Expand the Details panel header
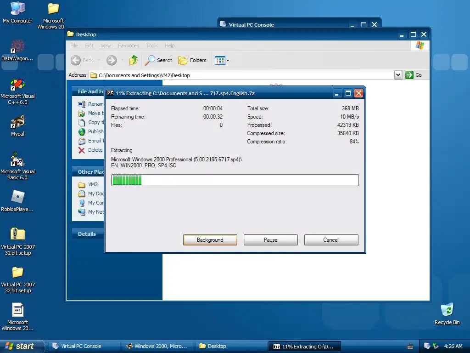This screenshot has width=470, height=353. 88,234
